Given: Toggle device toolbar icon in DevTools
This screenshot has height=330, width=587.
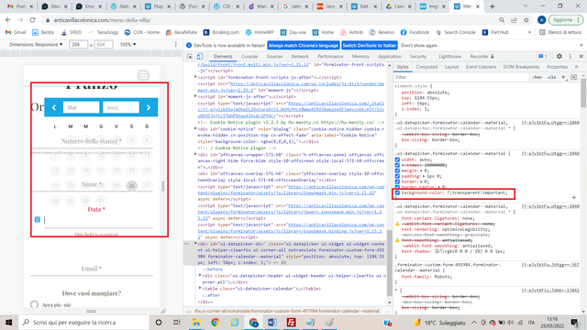Looking at the screenshot, I should click(x=200, y=56).
